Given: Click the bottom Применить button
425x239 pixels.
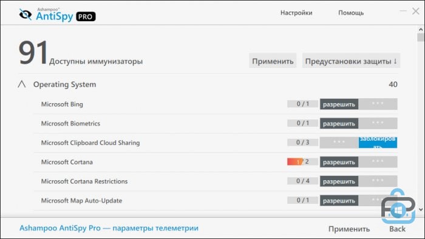Looking at the screenshot, I should 349,229.
